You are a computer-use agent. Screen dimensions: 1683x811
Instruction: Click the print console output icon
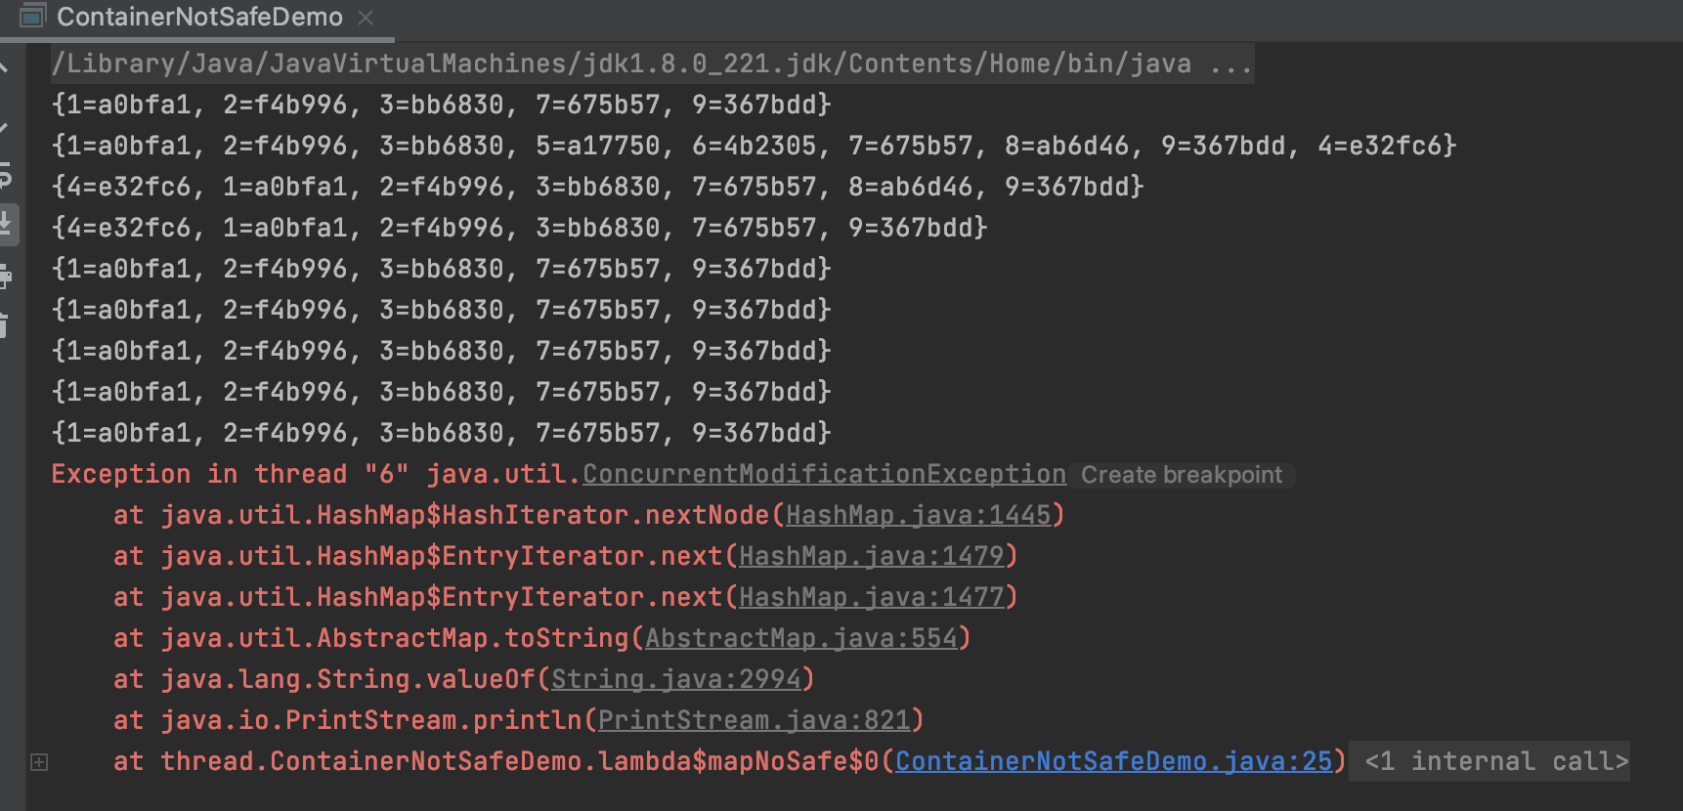tap(5, 277)
